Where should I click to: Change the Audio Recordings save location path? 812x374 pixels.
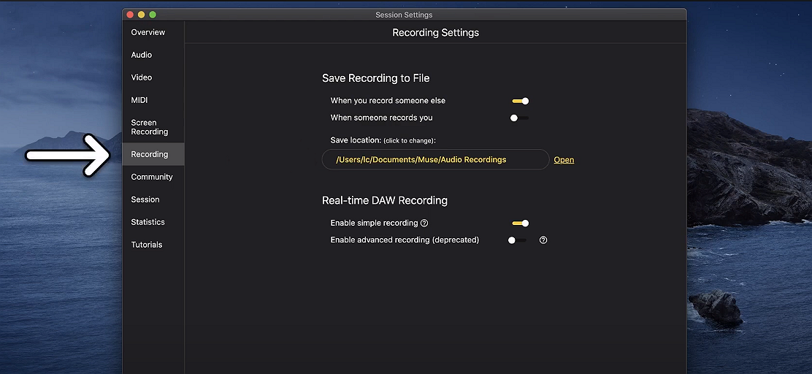coord(435,159)
